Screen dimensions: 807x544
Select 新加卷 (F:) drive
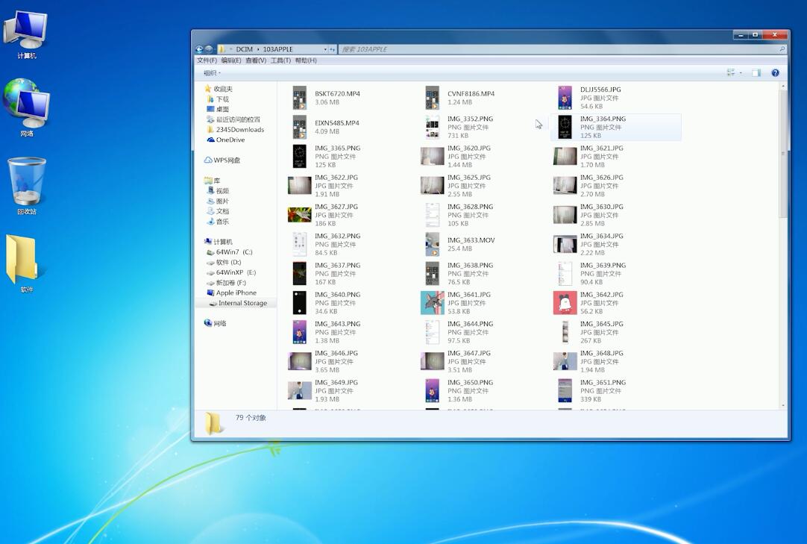tap(227, 283)
